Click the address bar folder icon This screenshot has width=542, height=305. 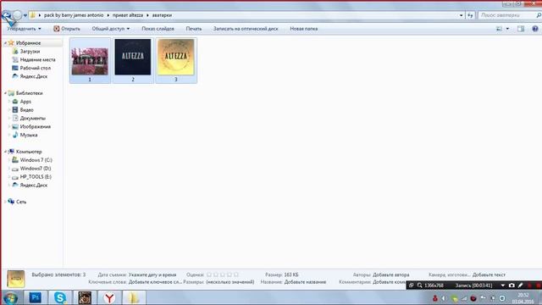pos(33,15)
